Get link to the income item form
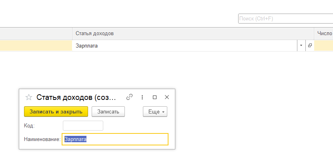This screenshot has height=161, width=333. coord(129,97)
